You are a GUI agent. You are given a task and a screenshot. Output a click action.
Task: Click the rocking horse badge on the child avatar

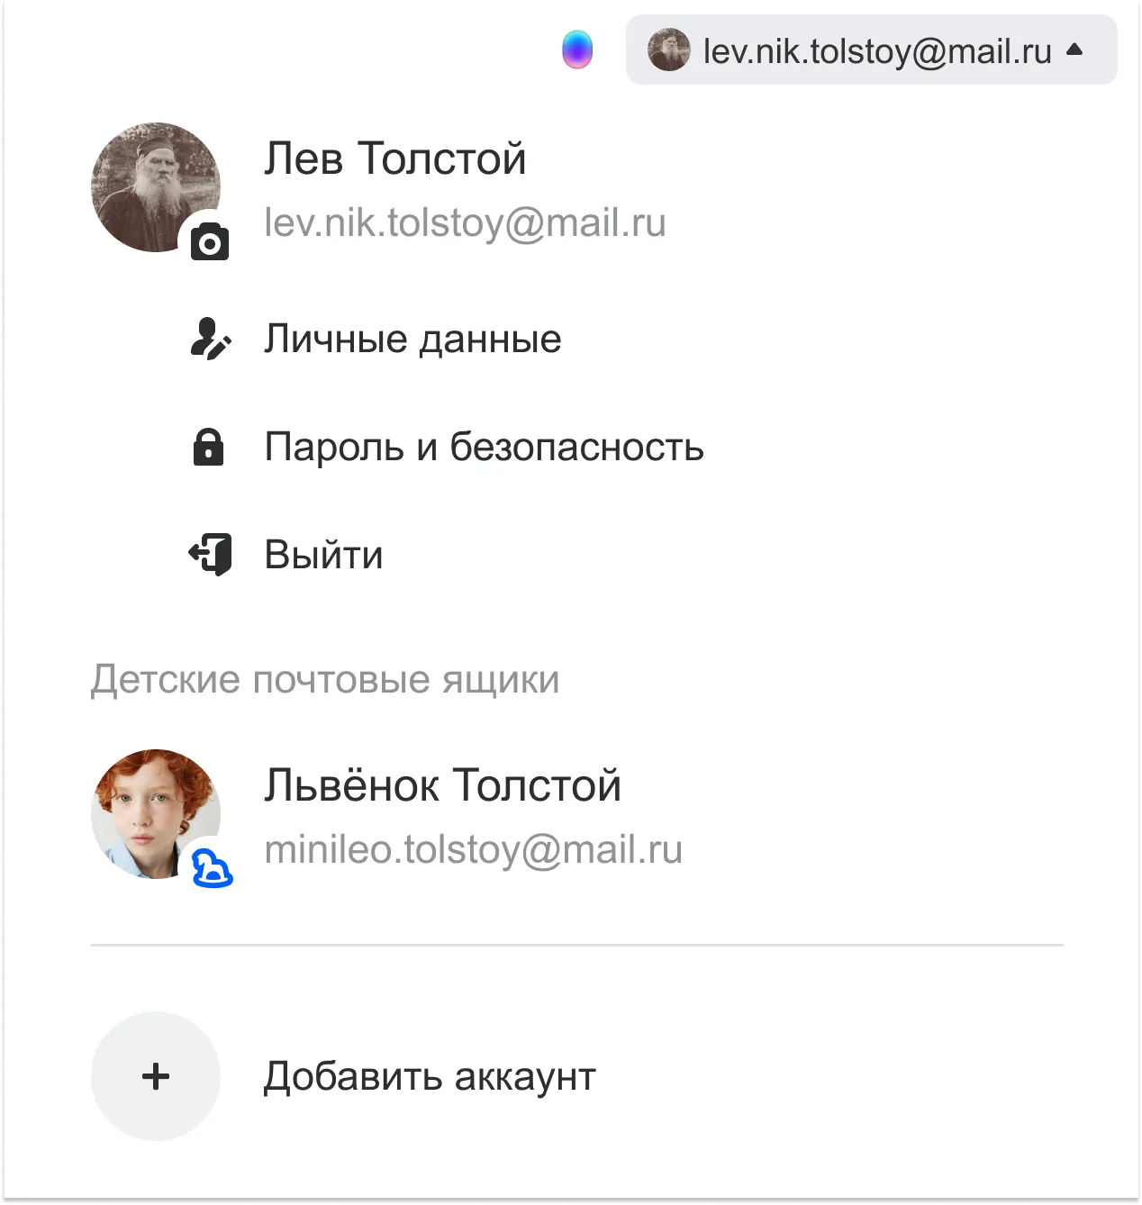(213, 869)
